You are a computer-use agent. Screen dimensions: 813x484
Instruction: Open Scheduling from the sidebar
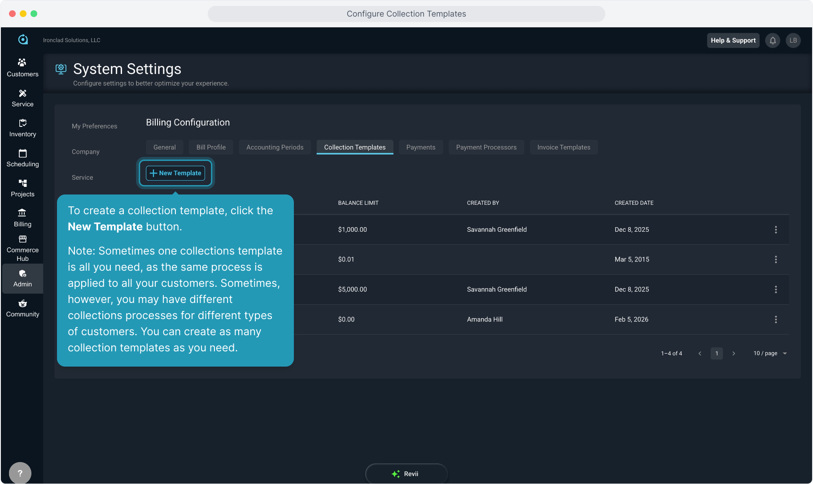pyautogui.click(x=22, y=158)
